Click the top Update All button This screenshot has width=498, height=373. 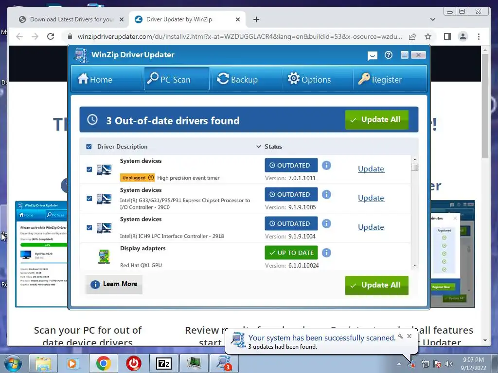pos(377,119)
